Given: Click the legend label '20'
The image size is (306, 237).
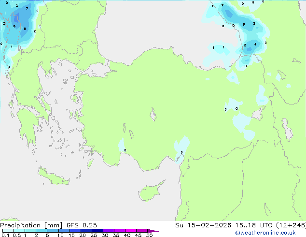Looking at the screenshot, I should pos(83,235).
